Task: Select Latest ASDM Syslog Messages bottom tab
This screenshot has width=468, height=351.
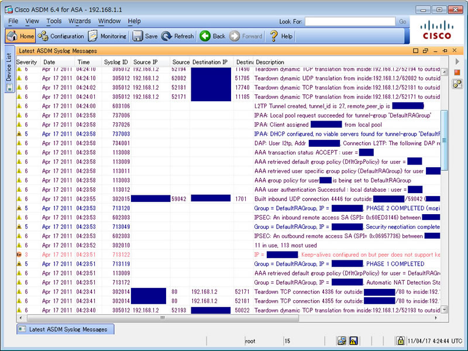Action: click(x=65, y=329)
